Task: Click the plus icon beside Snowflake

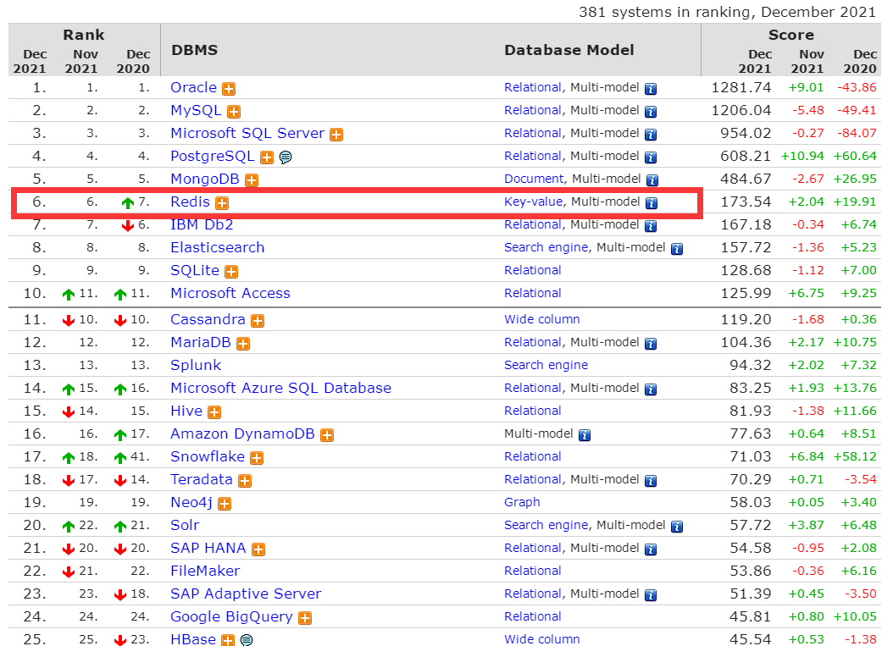Action: tap(257, 457)
